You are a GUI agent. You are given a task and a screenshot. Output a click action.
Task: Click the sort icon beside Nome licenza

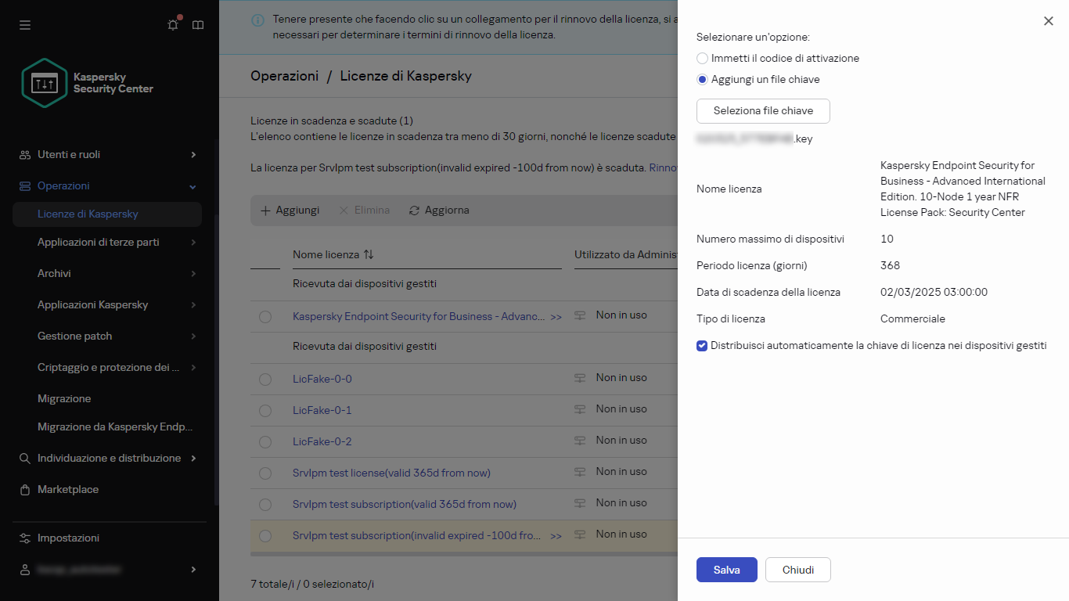(x=369, y=254)
